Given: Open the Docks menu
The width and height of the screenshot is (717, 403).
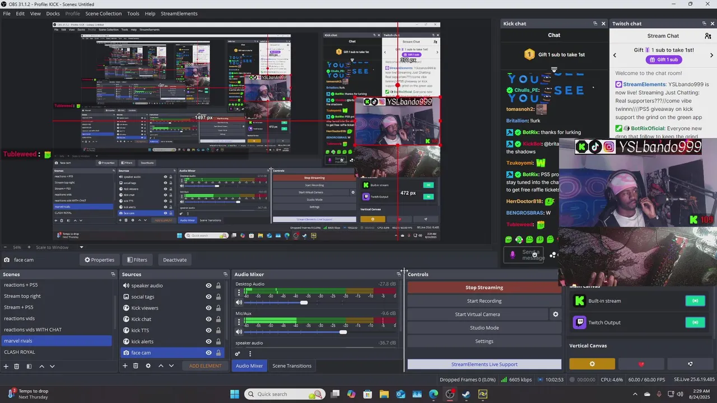Looking at the screenshot, I should tap(53, 13).
